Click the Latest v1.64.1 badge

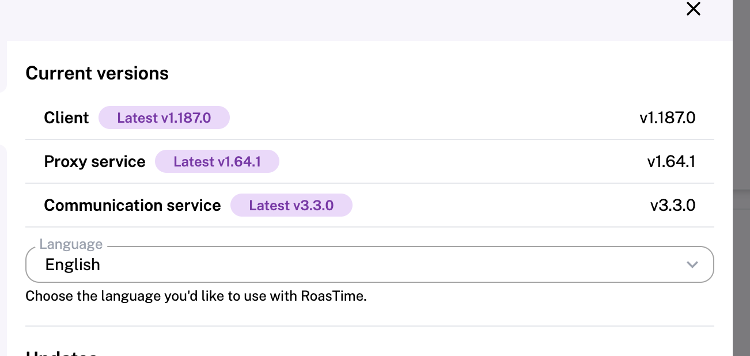(217, 162)
